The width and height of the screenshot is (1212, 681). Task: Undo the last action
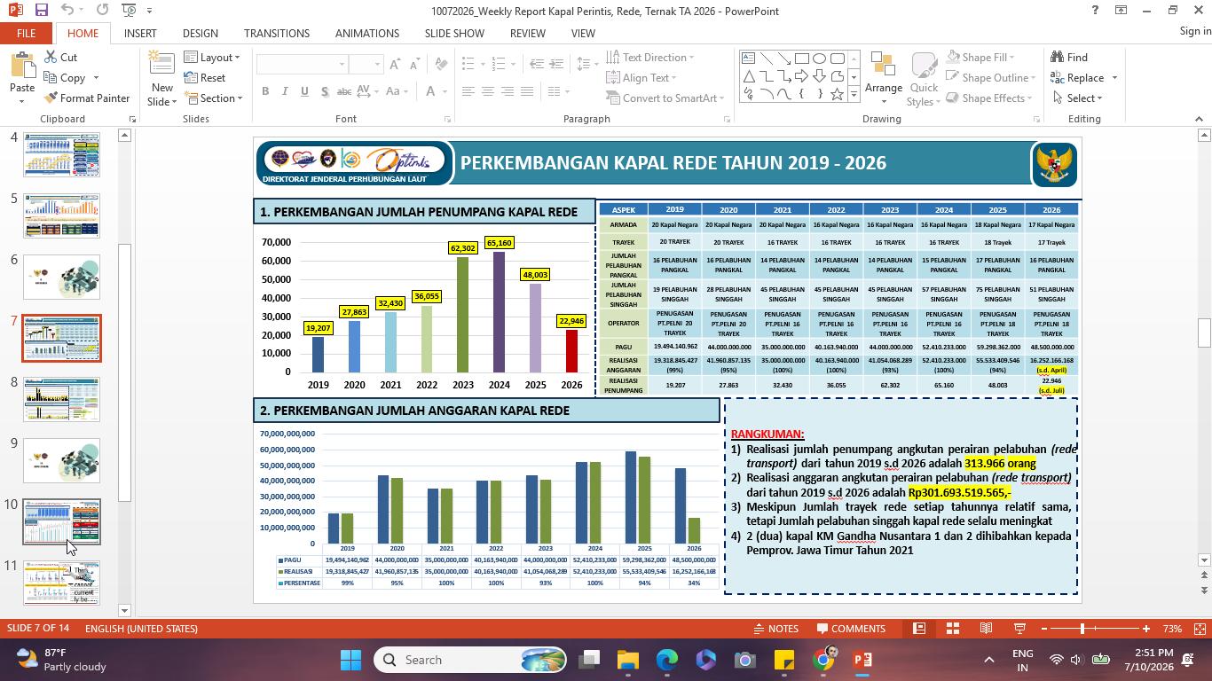tap(67, 11)
